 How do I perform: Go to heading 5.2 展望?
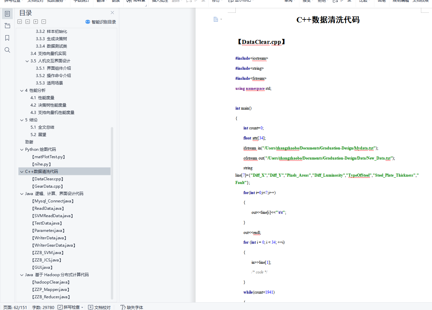point(38,135)
